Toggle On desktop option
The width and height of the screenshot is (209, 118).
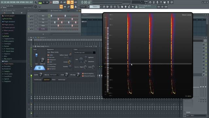pyautogui.click(x=52, y=67)
